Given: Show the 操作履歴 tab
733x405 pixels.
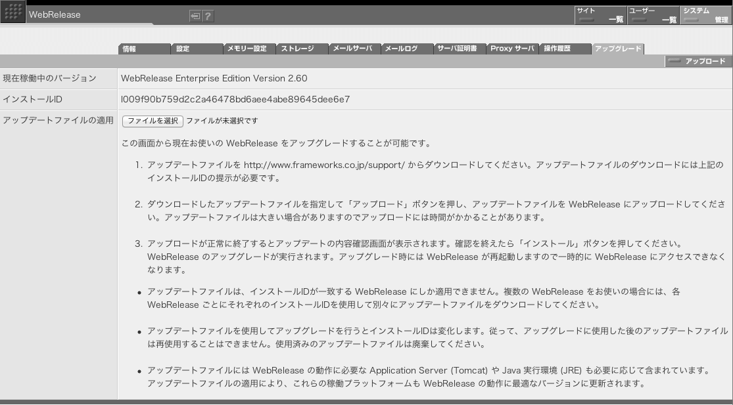Looking at the screenshot, I should 565,49.
